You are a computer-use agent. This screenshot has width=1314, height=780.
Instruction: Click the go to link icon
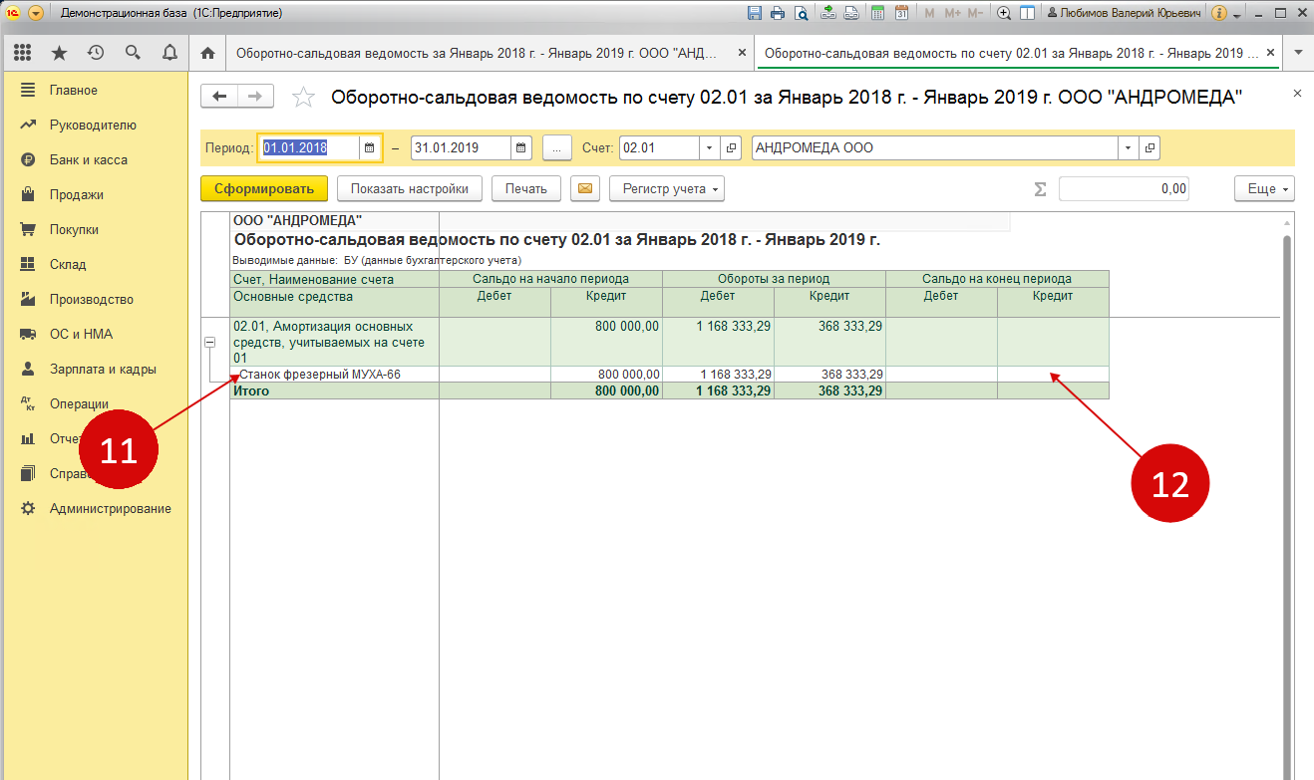[851, 14]
